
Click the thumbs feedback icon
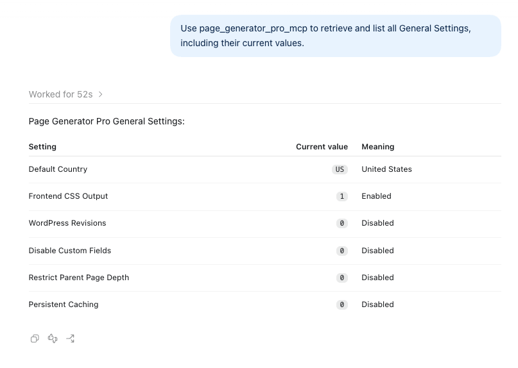point(53,339)
